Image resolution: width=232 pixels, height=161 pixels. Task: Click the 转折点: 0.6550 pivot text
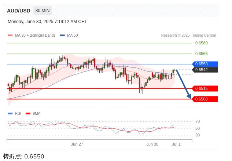[23, 157]
